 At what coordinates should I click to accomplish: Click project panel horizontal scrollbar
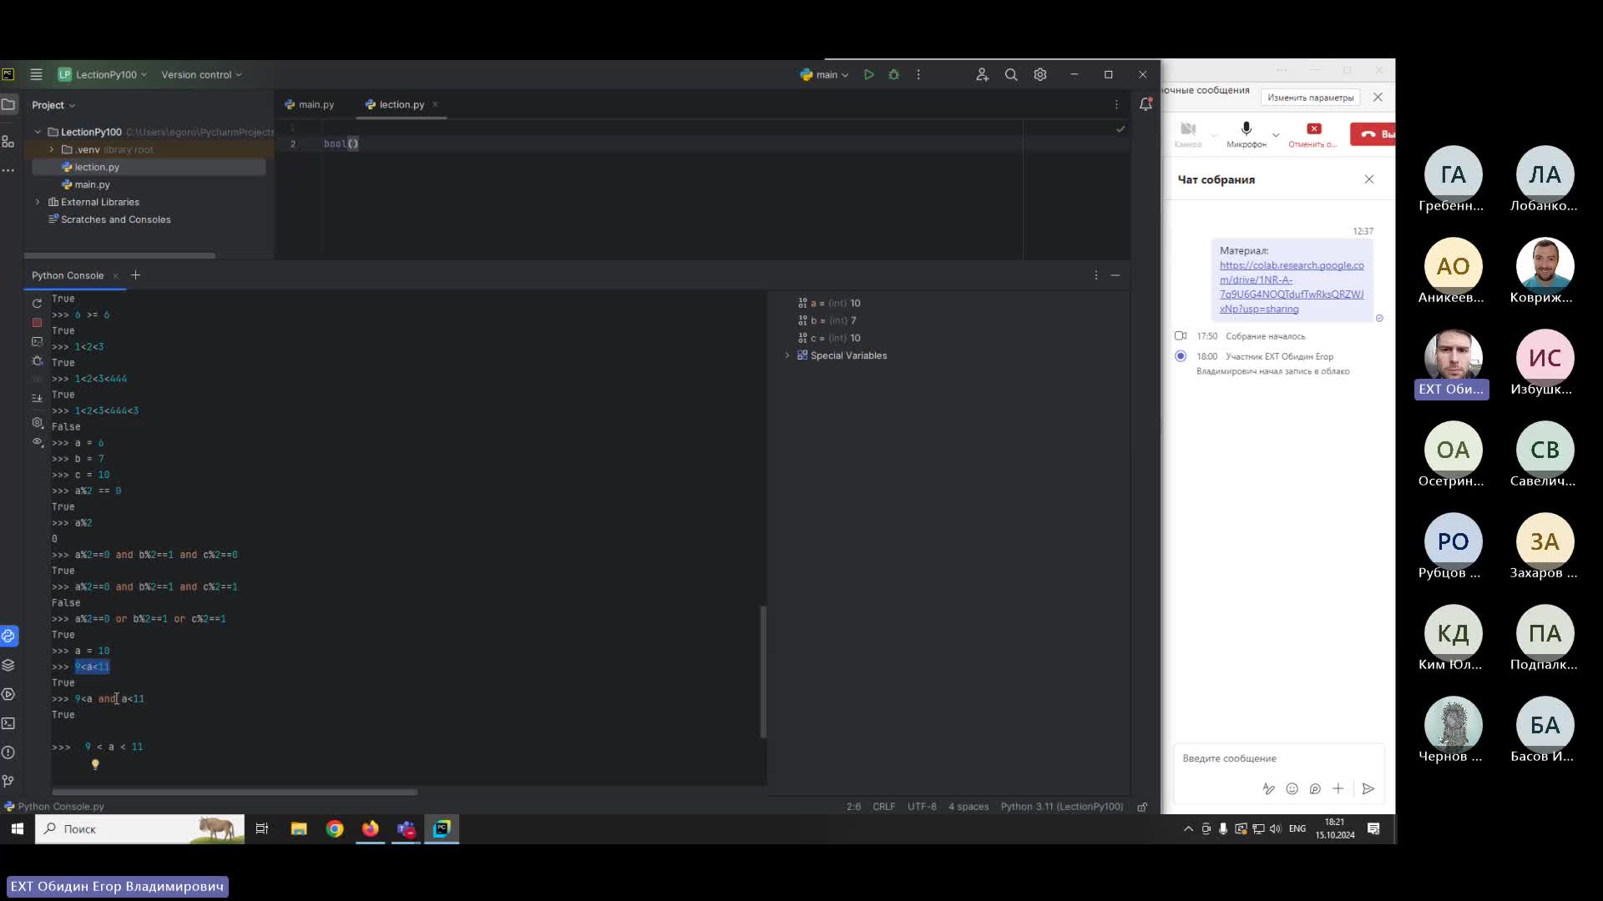119,255
